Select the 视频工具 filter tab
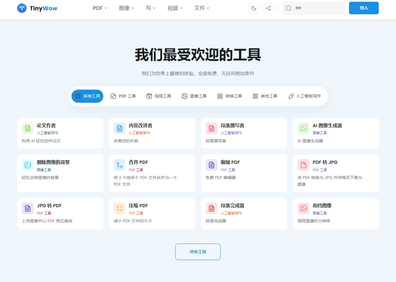This screenshot has height=282, width=396. point(159,96)
